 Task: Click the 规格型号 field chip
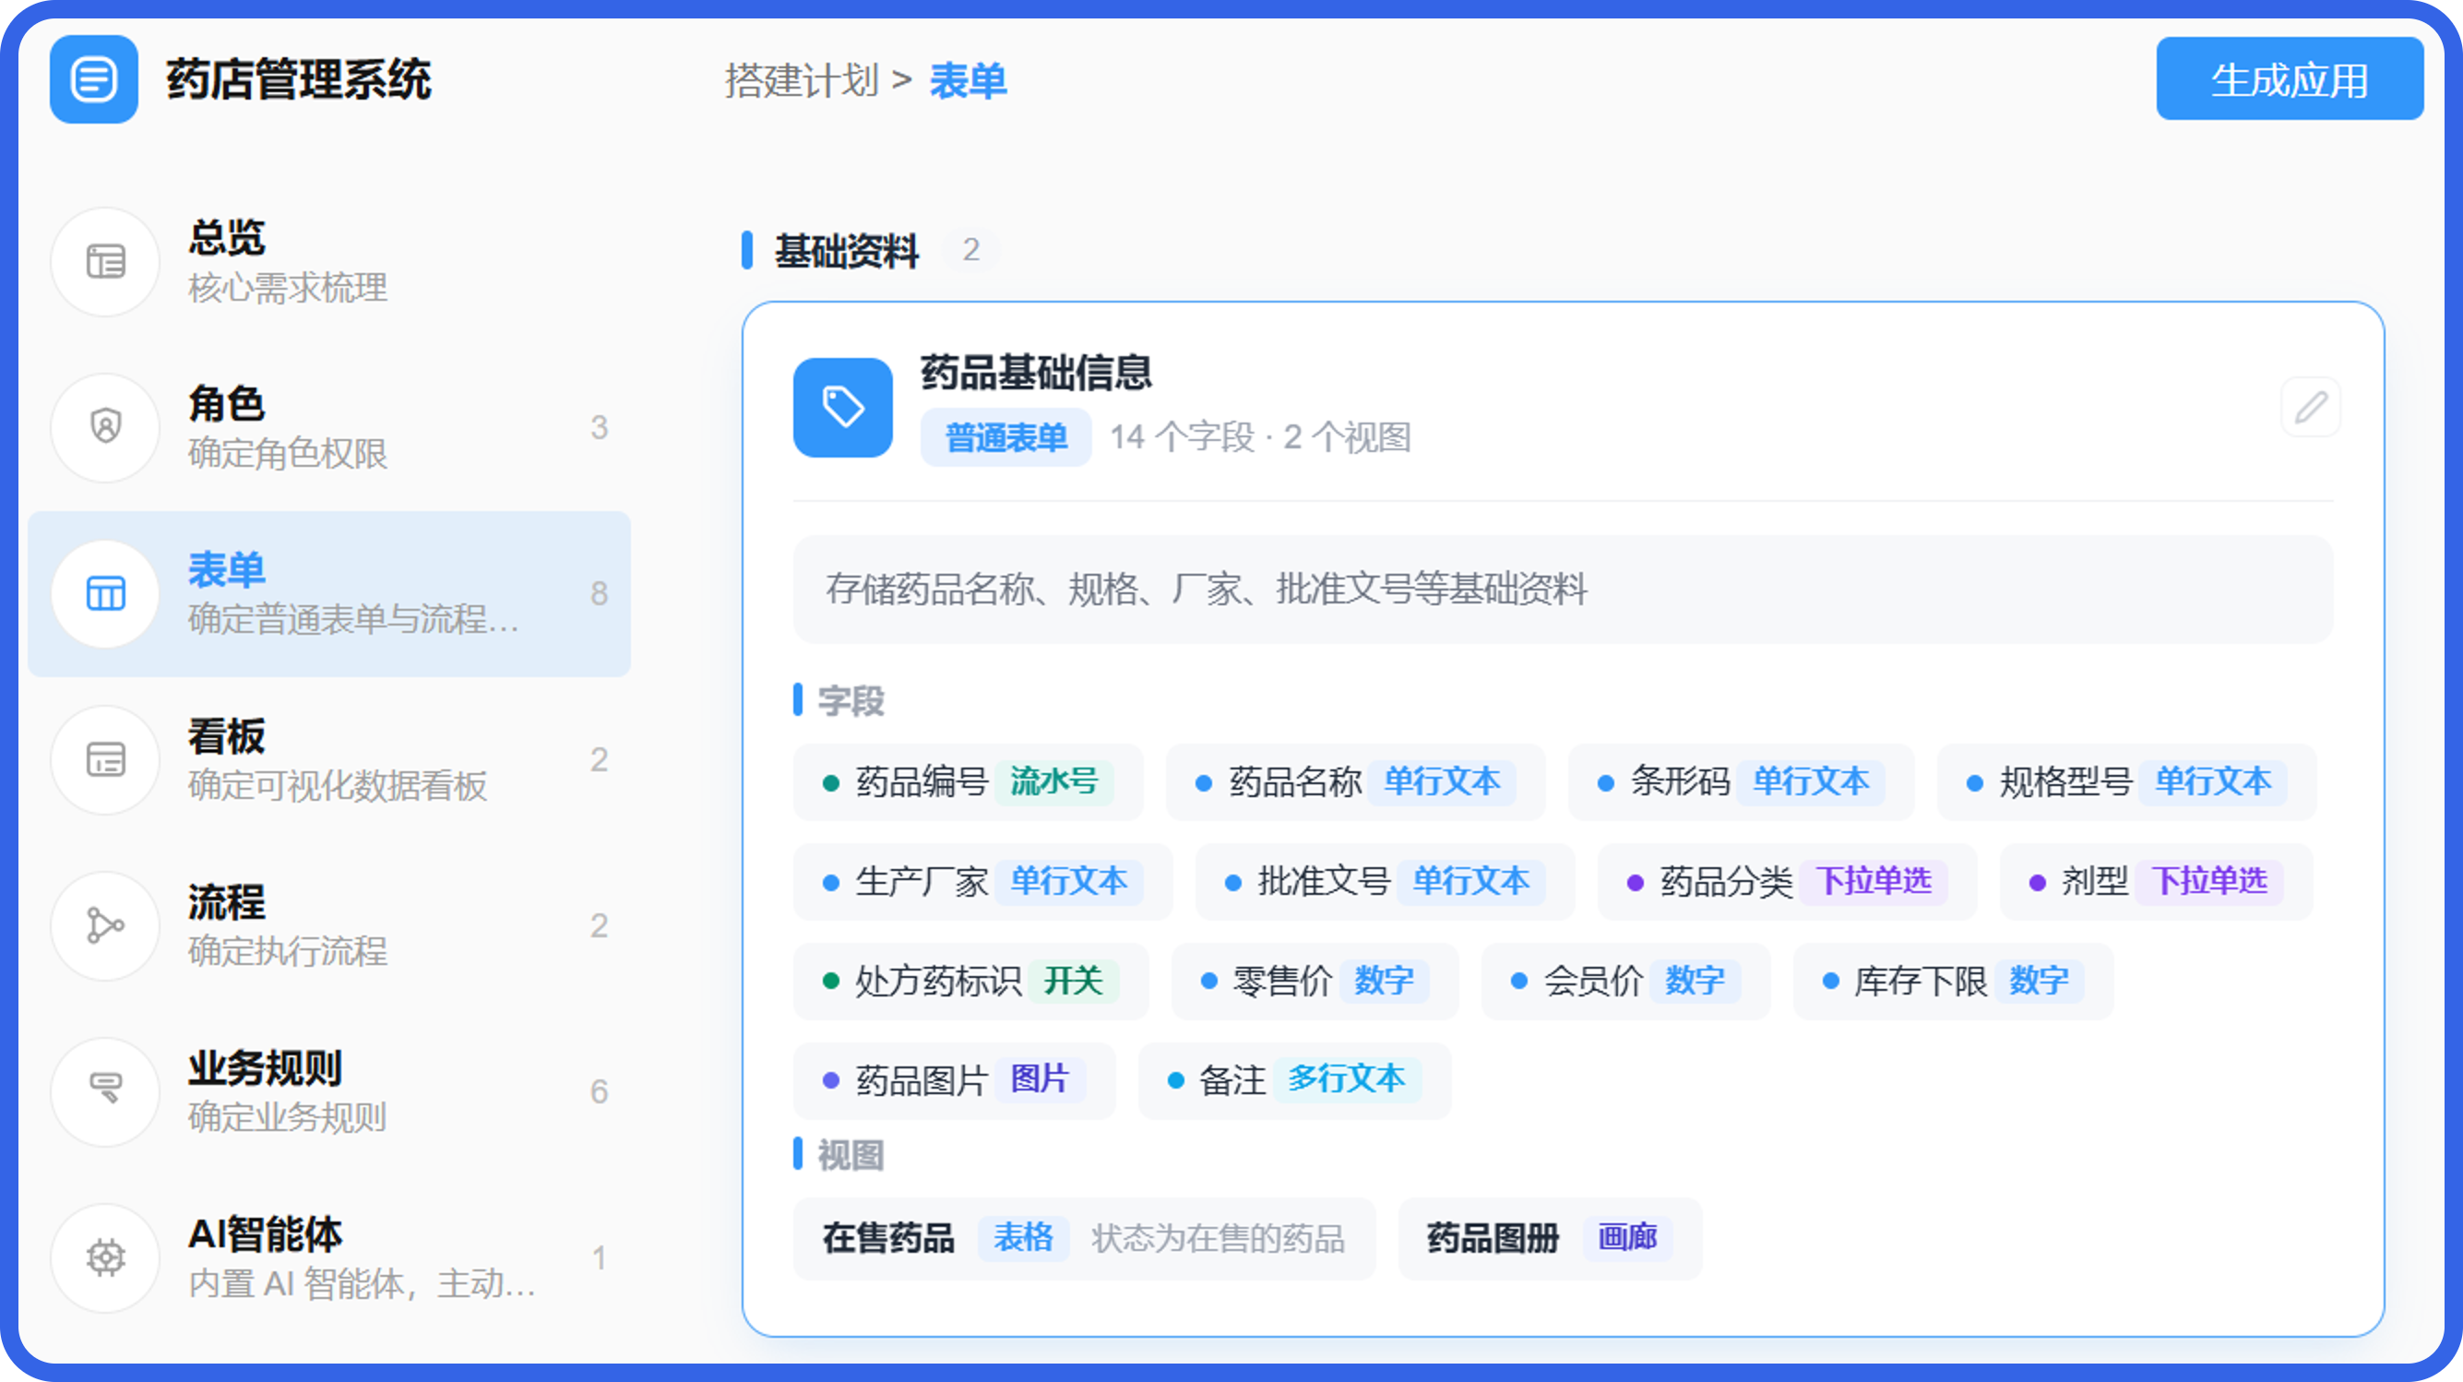2126,781
